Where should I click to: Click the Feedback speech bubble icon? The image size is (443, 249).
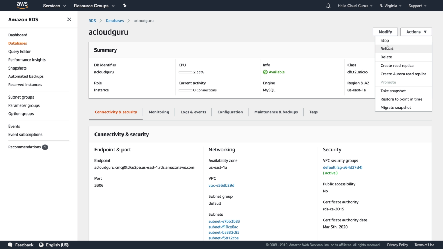click(10, 245)
